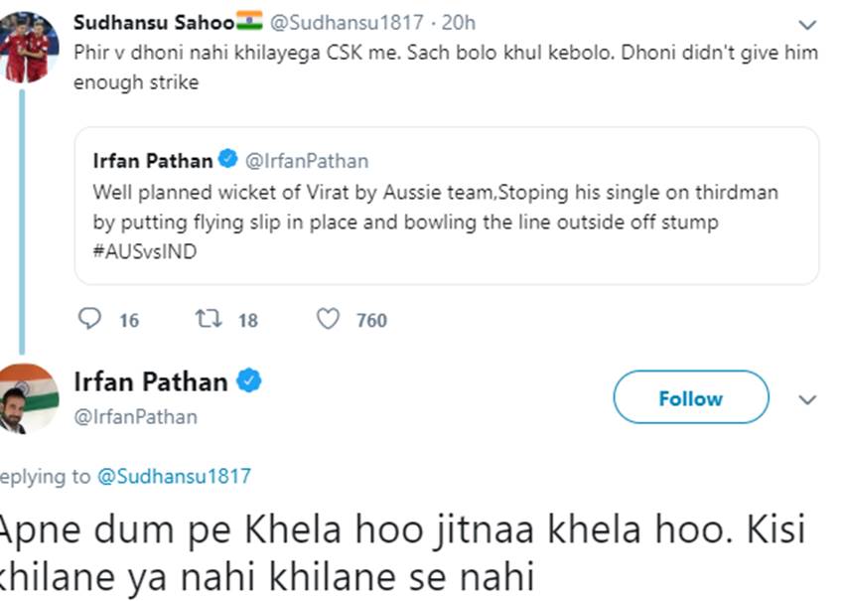The height and width of the screenshot is (601, 844).
Task: Click the reply speech-bubble icon
Action: click(89, 319)
